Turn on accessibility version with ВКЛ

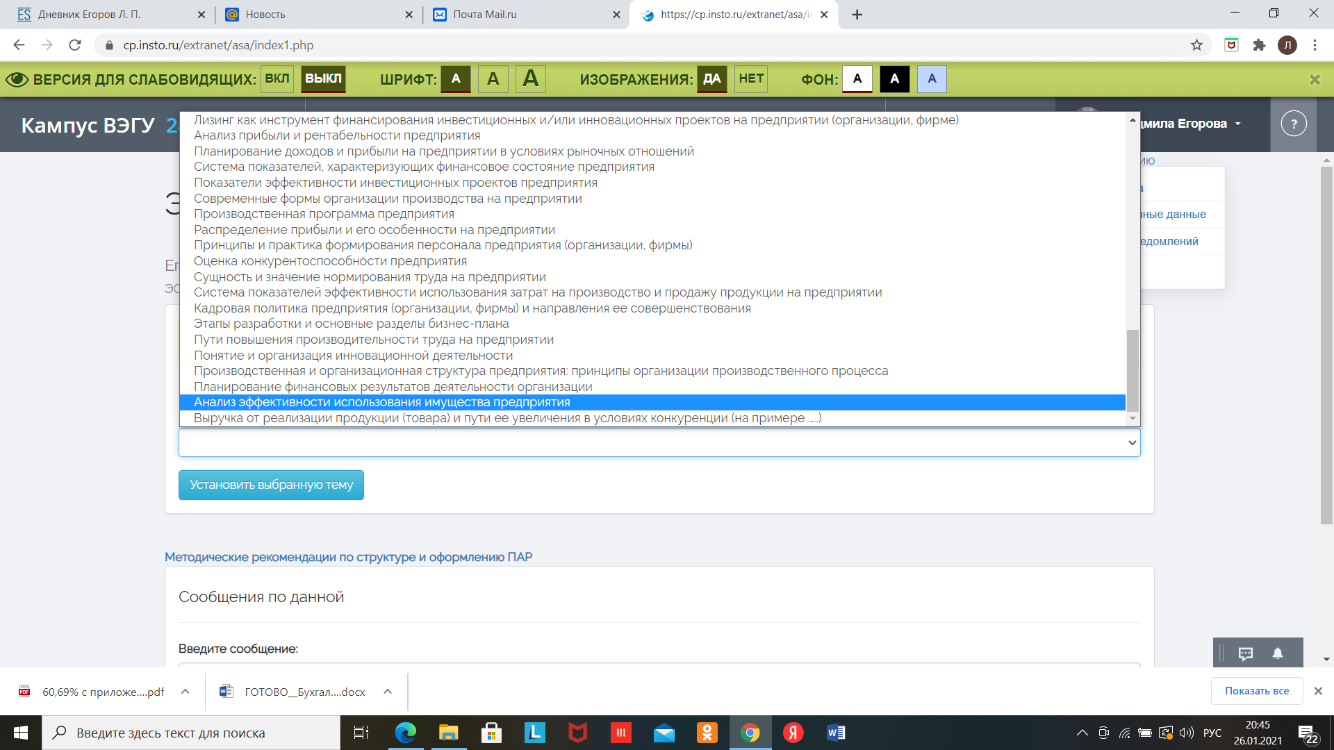click(277, 78)
